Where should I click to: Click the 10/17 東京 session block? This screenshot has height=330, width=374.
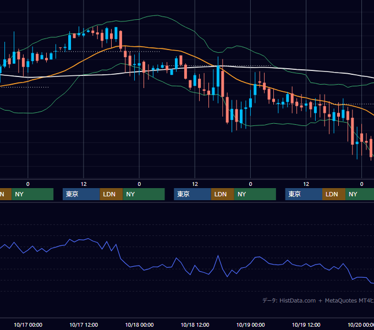[x=81, y=194]
